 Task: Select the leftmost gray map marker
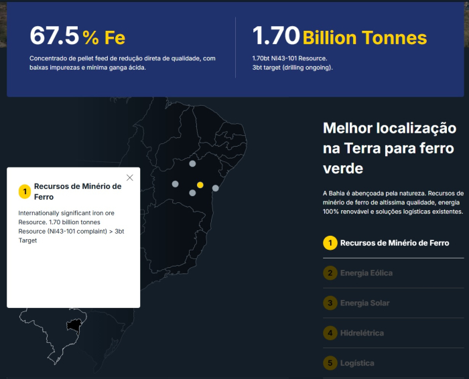point(176,184)
